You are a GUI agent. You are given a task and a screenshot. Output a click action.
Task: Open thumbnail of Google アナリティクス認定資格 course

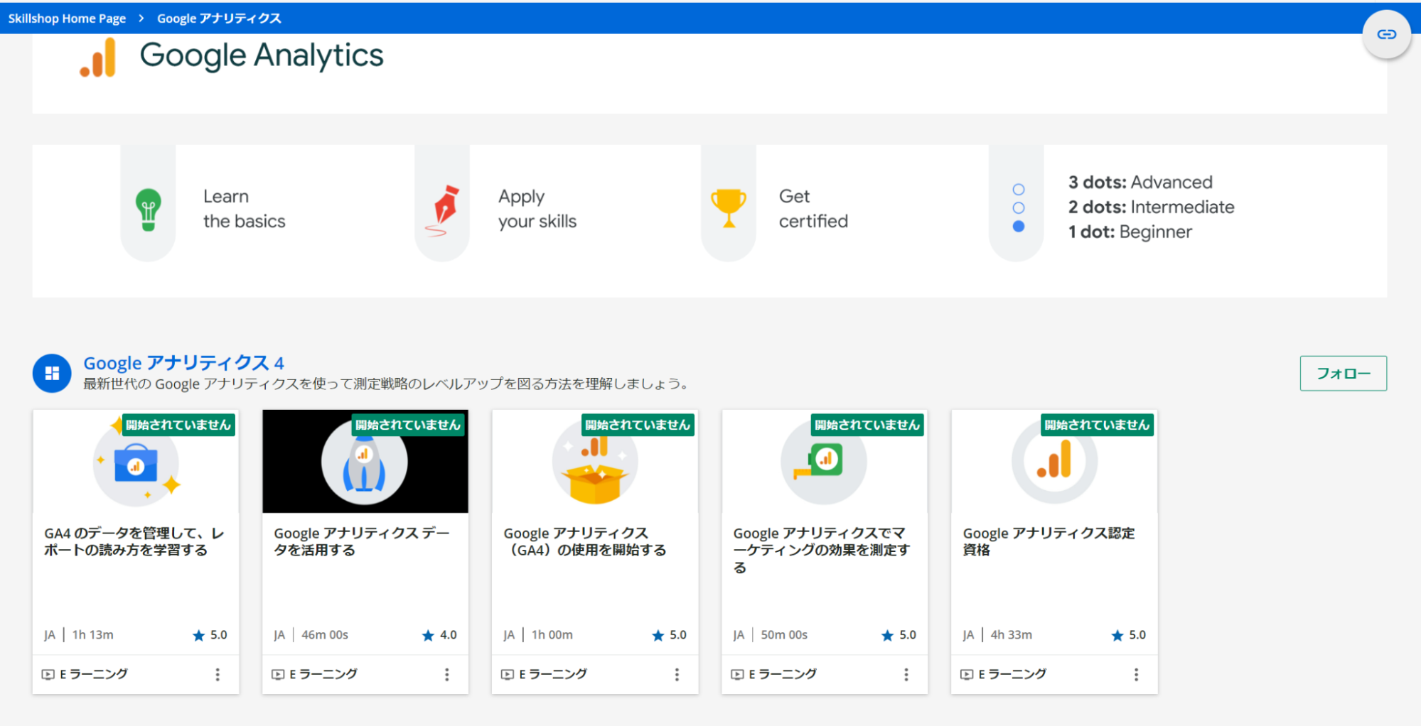coord(1054,462)
